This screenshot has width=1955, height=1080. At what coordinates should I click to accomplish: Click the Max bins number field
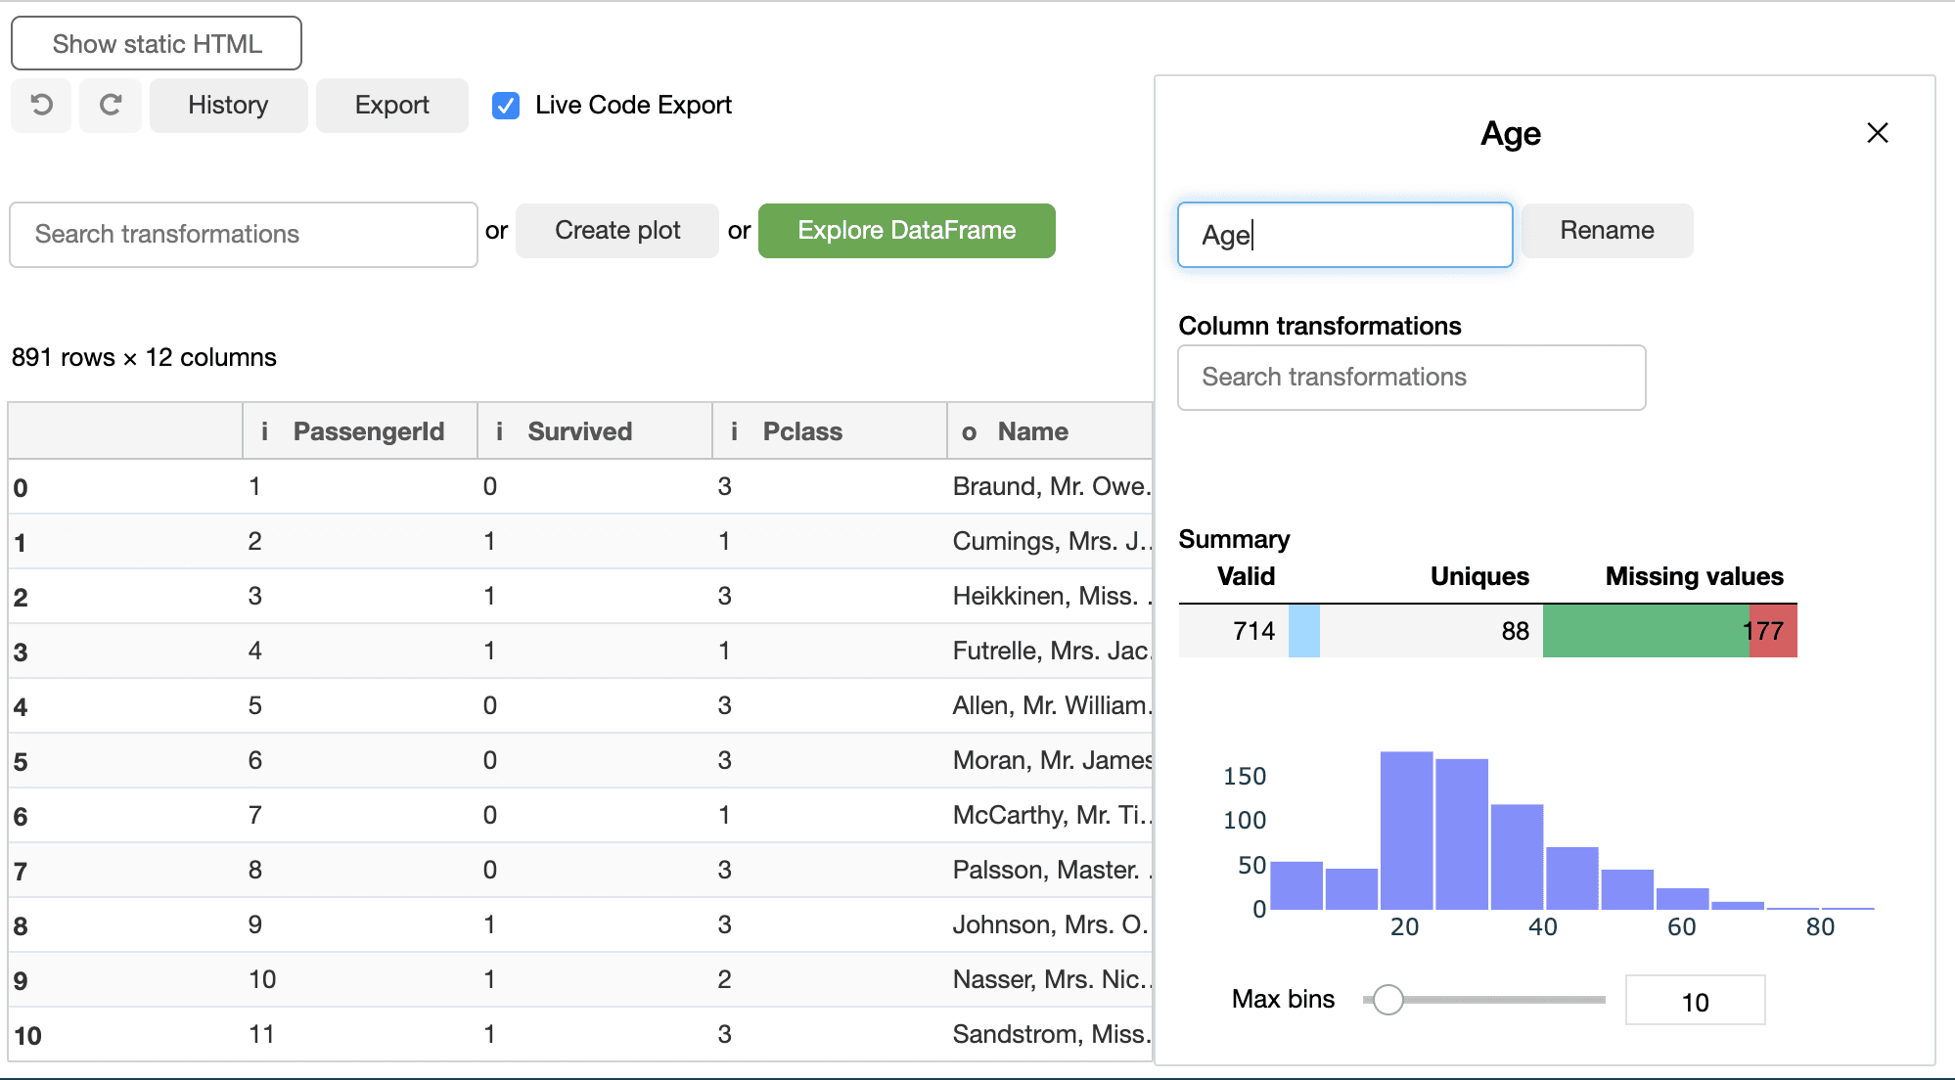(1695, 1001)
